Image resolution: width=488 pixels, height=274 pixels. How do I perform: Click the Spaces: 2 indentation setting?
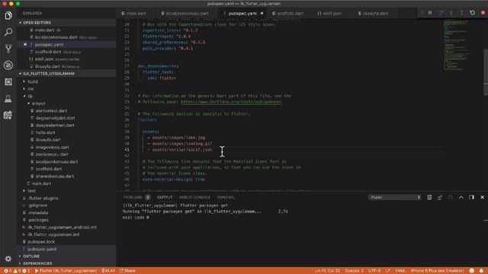coord(354,271)
